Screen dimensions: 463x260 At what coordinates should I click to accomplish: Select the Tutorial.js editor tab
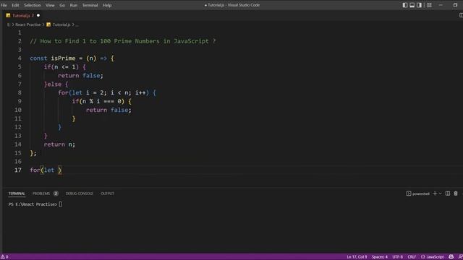tap(22, 15)
